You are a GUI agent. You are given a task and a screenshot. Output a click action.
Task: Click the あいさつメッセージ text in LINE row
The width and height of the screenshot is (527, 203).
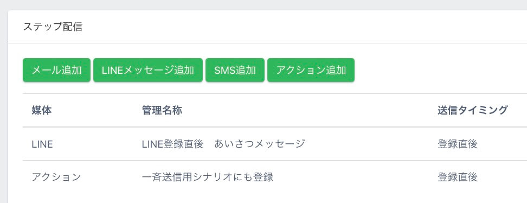pyautogui.click(x=260, y=144)
